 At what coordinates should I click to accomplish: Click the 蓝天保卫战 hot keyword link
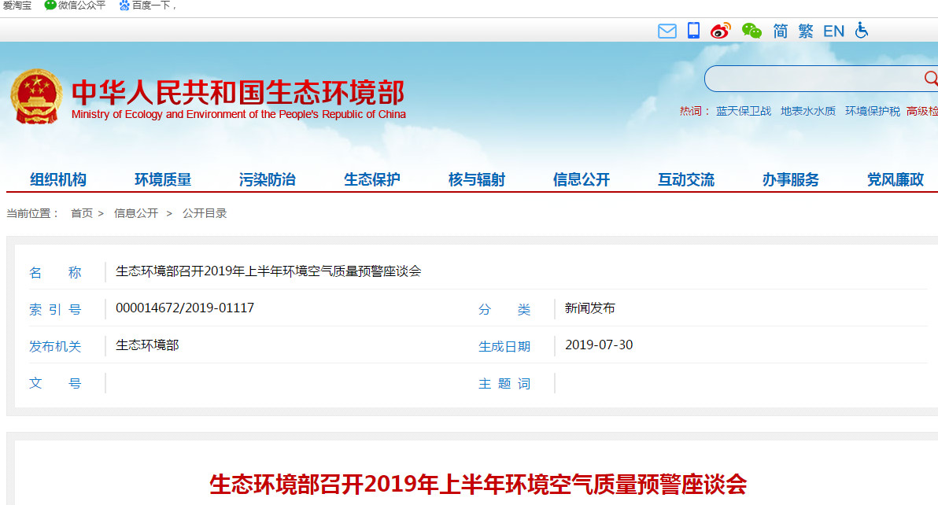(744, 111)
